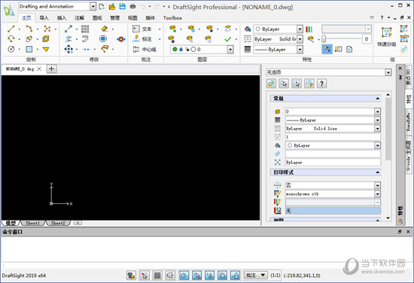Click the help question-mark button in properties panel
This screenshot has height=283, width=414.
pos(321,84)
